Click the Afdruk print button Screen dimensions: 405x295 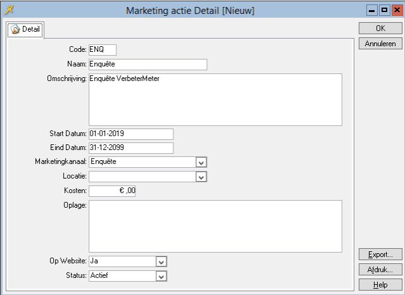(380, 270)
